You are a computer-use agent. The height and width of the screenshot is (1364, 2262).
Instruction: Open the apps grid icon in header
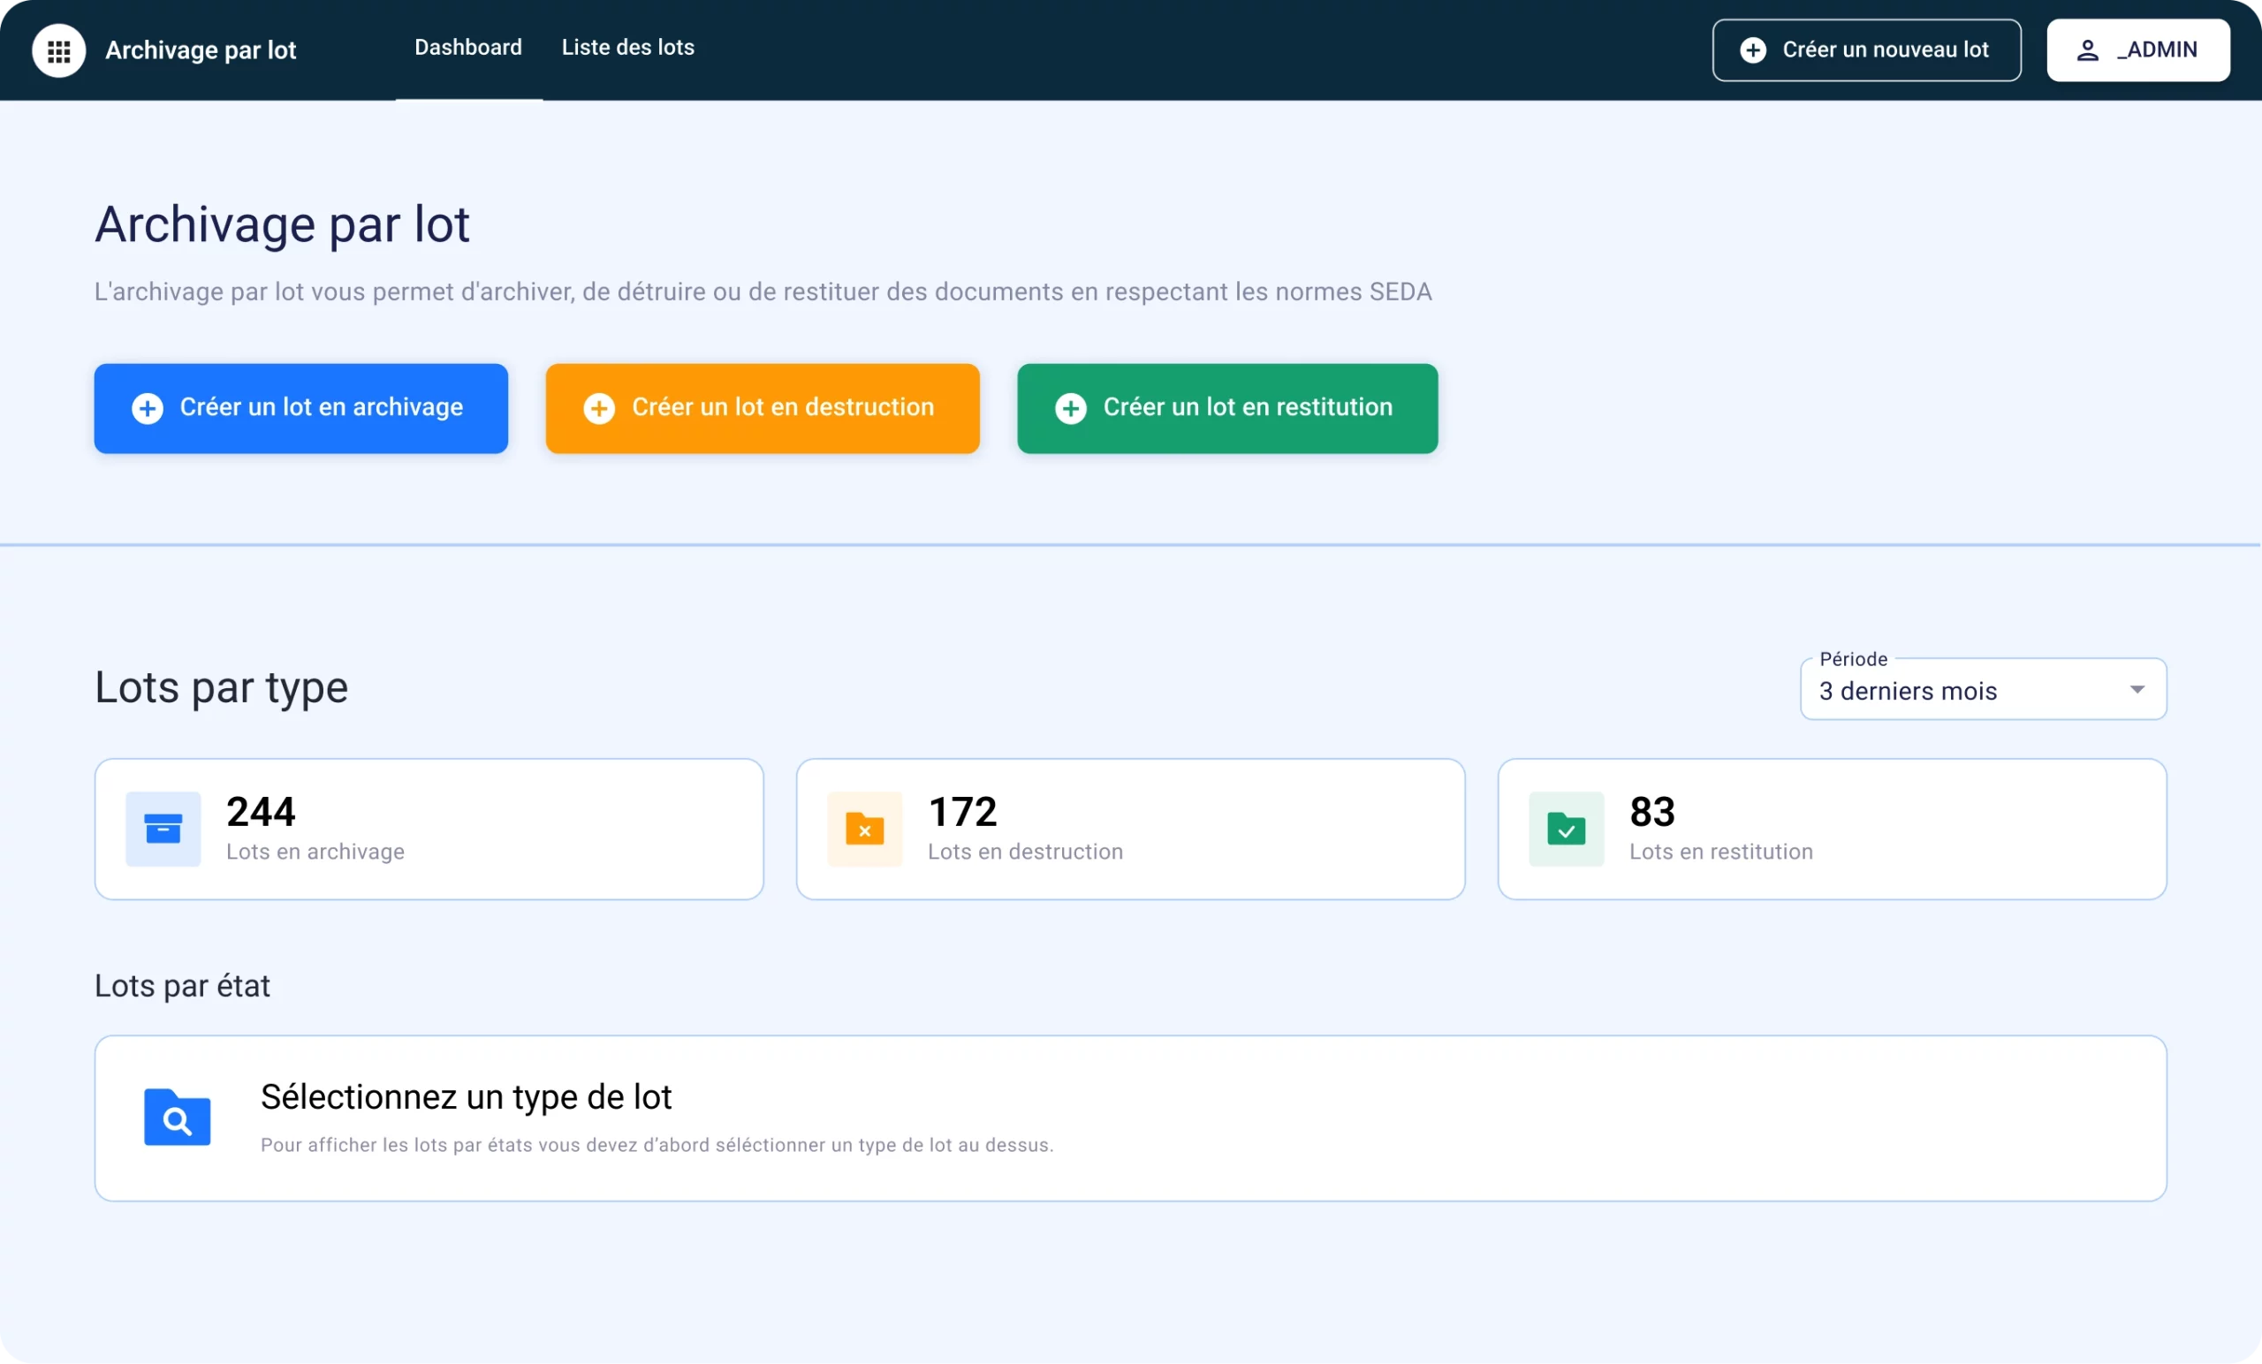[58, 50]
